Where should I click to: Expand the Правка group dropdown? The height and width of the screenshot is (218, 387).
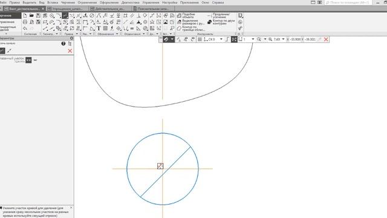(77, 34)
